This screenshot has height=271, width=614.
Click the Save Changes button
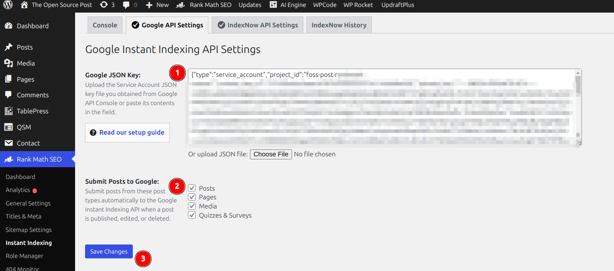tap(108, 251)
